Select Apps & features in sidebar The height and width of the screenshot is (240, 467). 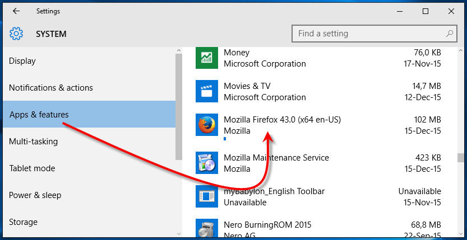(39, 115)
